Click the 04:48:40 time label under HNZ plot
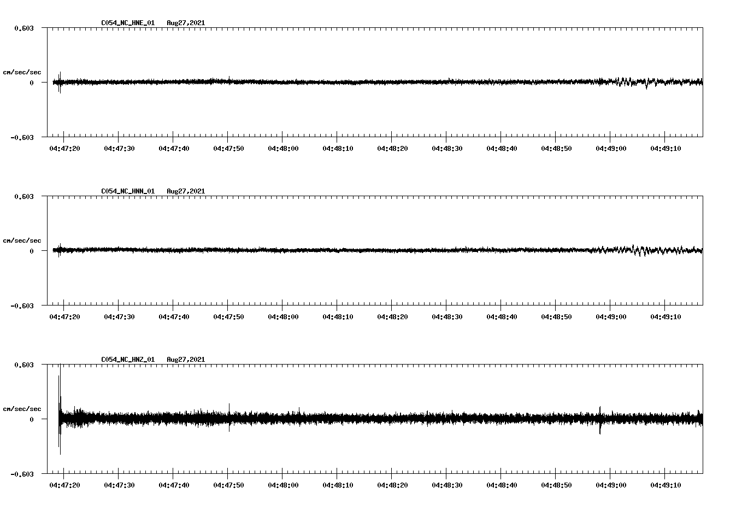The image size is (742, 505). click(x=502, y=485)
